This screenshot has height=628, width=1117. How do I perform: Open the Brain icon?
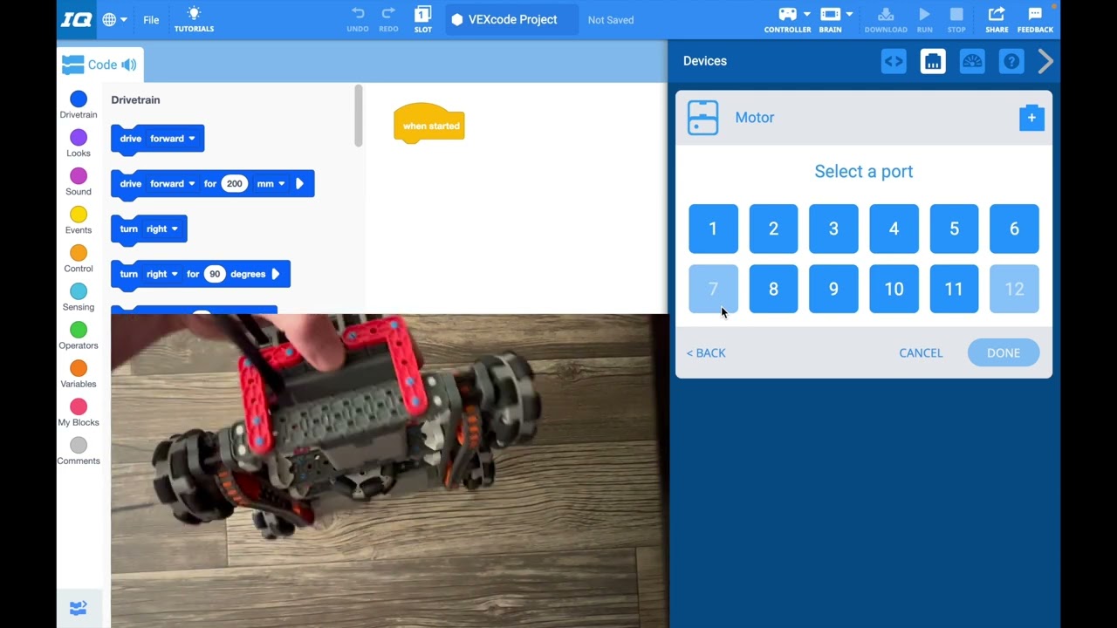[830, 14]
